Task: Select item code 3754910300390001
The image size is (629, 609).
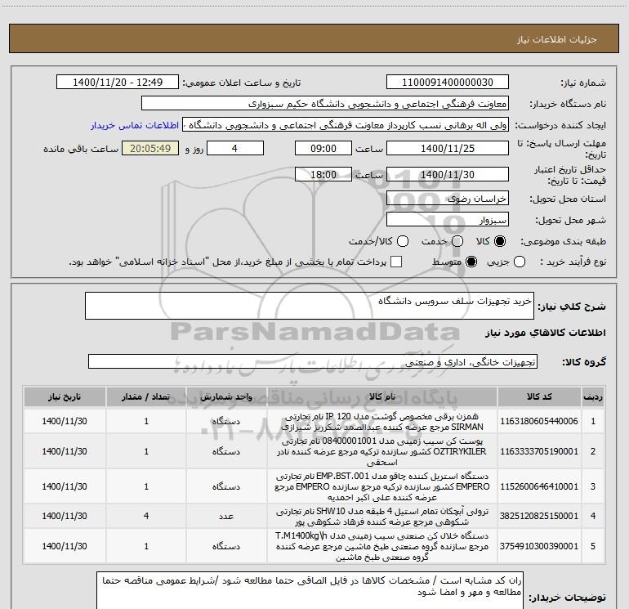Action: click(539, 546)
